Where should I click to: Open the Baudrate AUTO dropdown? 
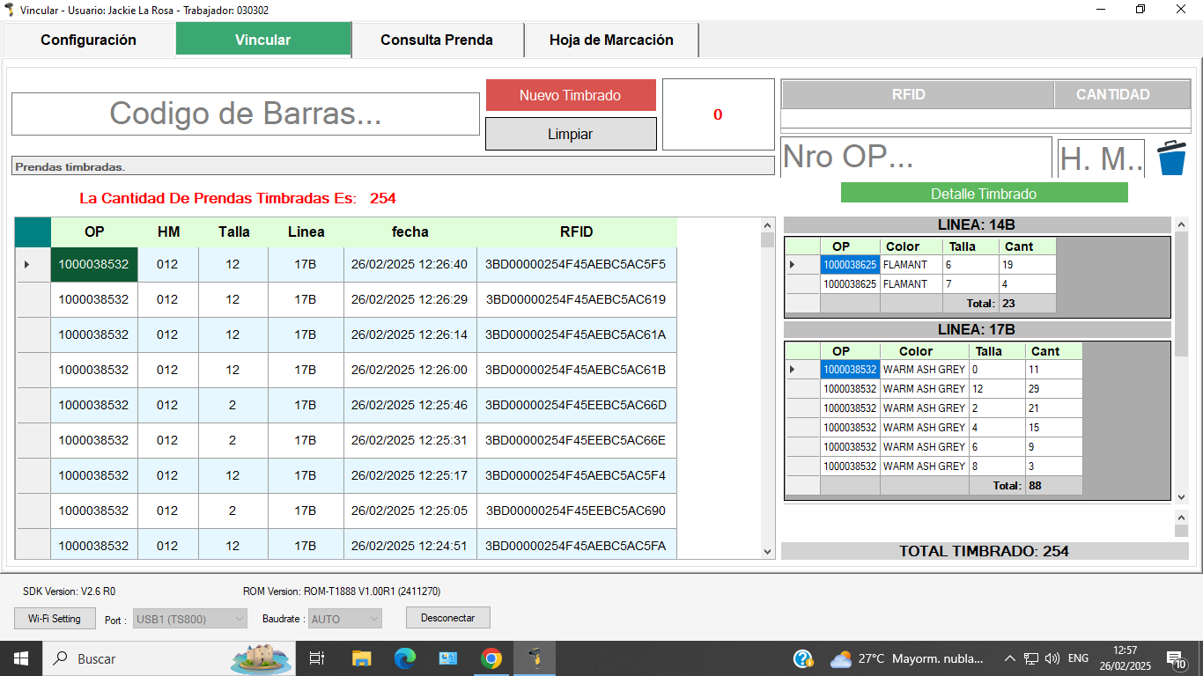[344, 619]
